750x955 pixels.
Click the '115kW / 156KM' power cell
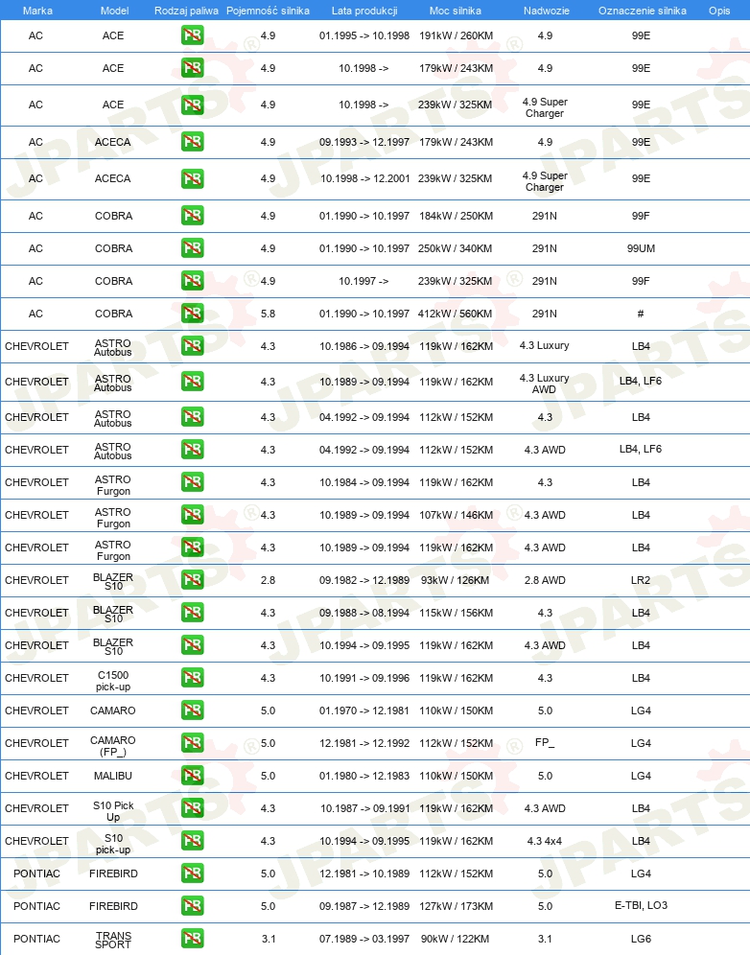click(456, 613)
